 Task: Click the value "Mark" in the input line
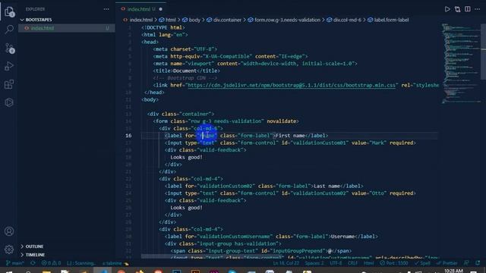[377, 143]
